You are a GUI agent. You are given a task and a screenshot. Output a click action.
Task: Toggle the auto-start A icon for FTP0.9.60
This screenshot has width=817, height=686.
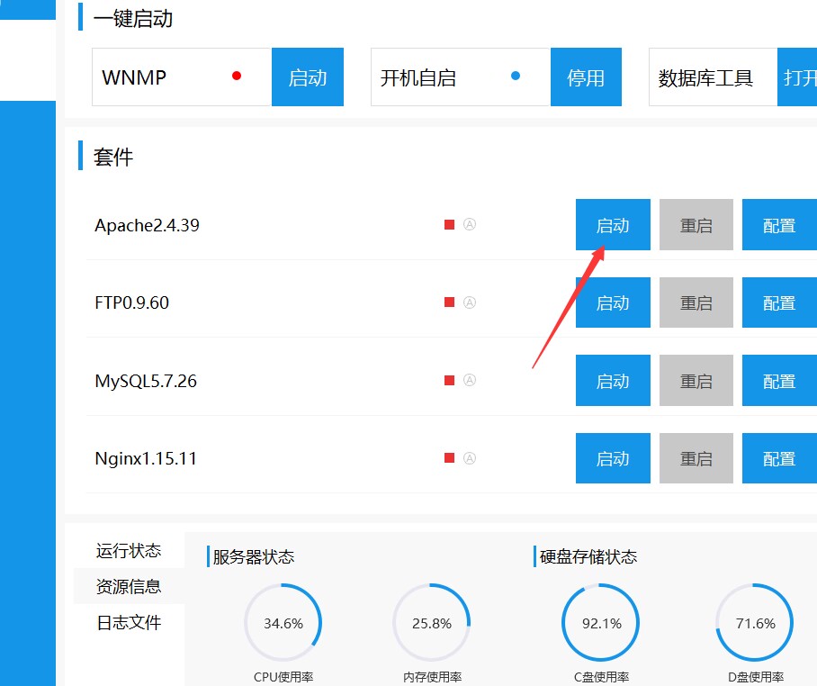tap(470, 302)
